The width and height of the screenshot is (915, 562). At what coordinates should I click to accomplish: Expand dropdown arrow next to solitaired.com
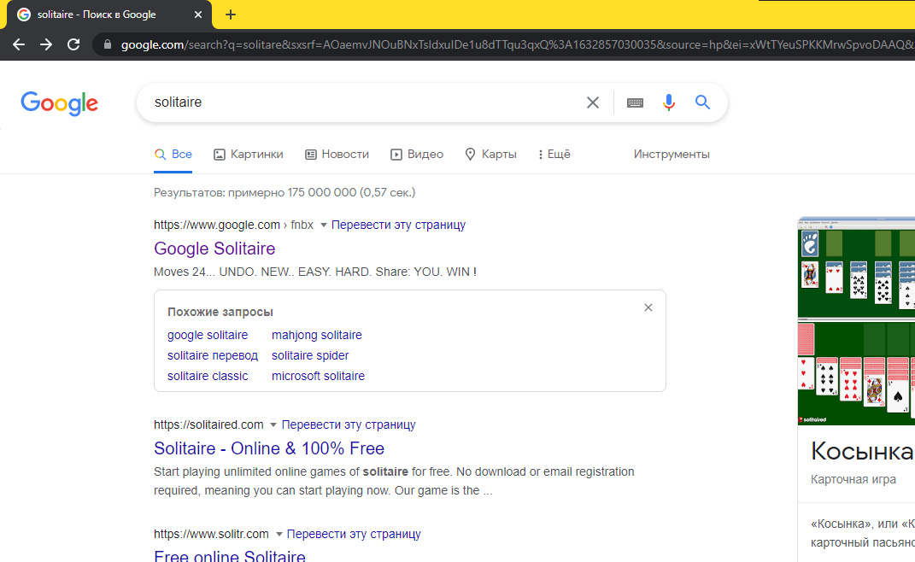273,424
